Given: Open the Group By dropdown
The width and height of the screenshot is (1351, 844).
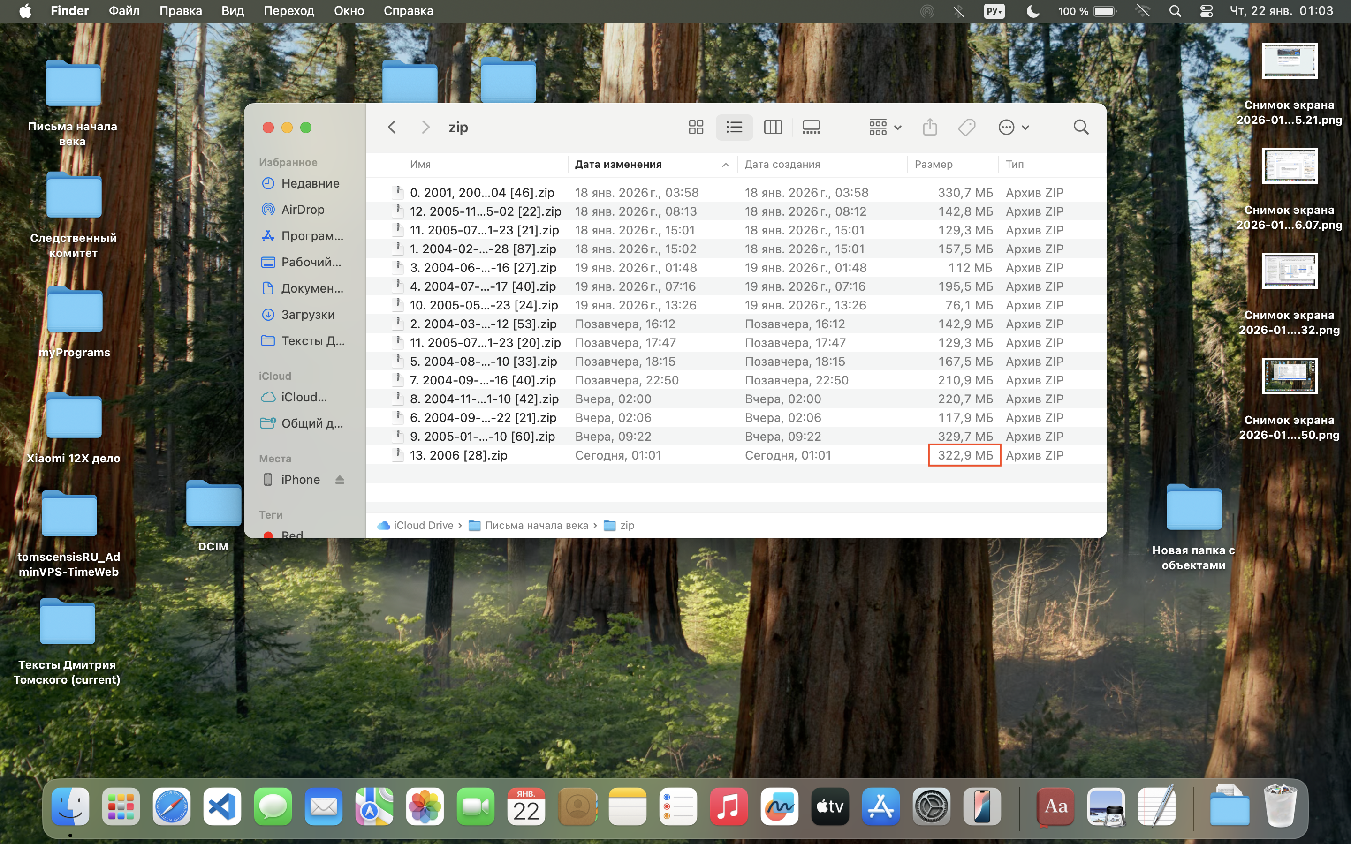Looking at the screenshot, I should (884, 127).
